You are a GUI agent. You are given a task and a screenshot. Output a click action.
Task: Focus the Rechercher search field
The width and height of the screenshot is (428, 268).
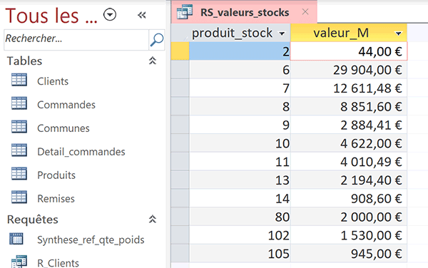click(76, 39)
